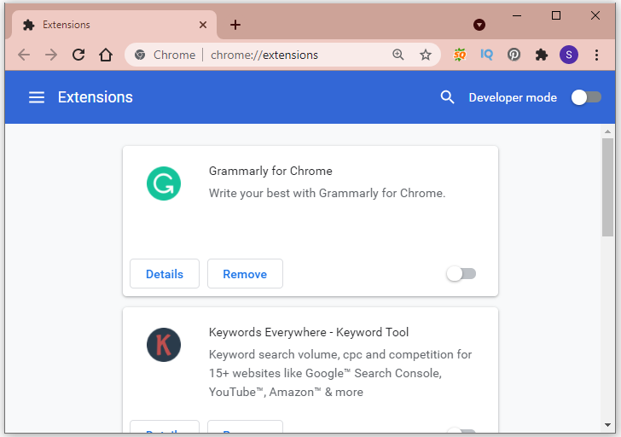621x437 pixels.
Task: Click the Grammarly for Chrome title text
Action: click(270, 171)
